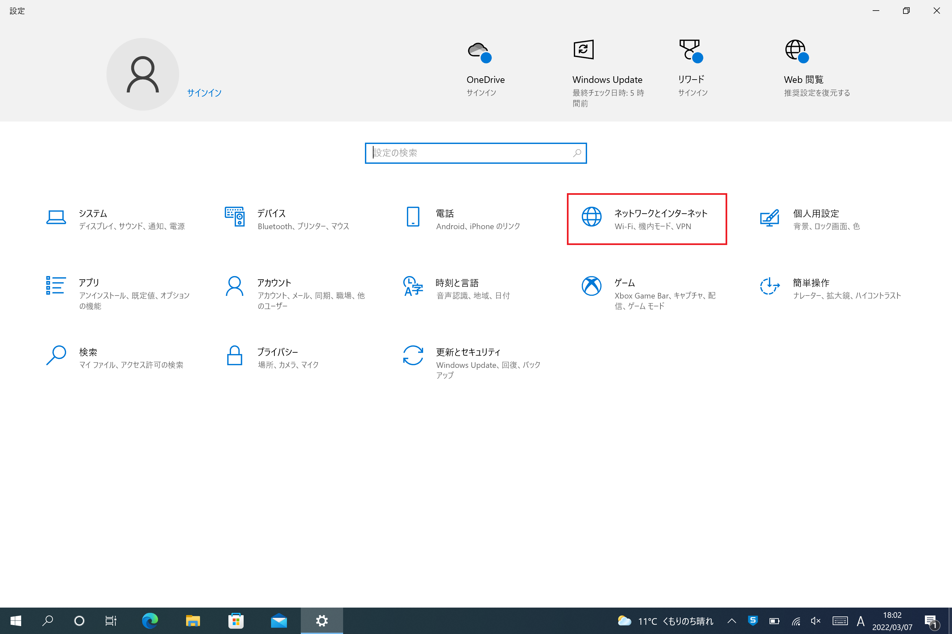This screenshot has height=634, width=952.
Task: Open the デバイス settings keyboard icon
Action: pyautogui.click(x=235, y=217)
